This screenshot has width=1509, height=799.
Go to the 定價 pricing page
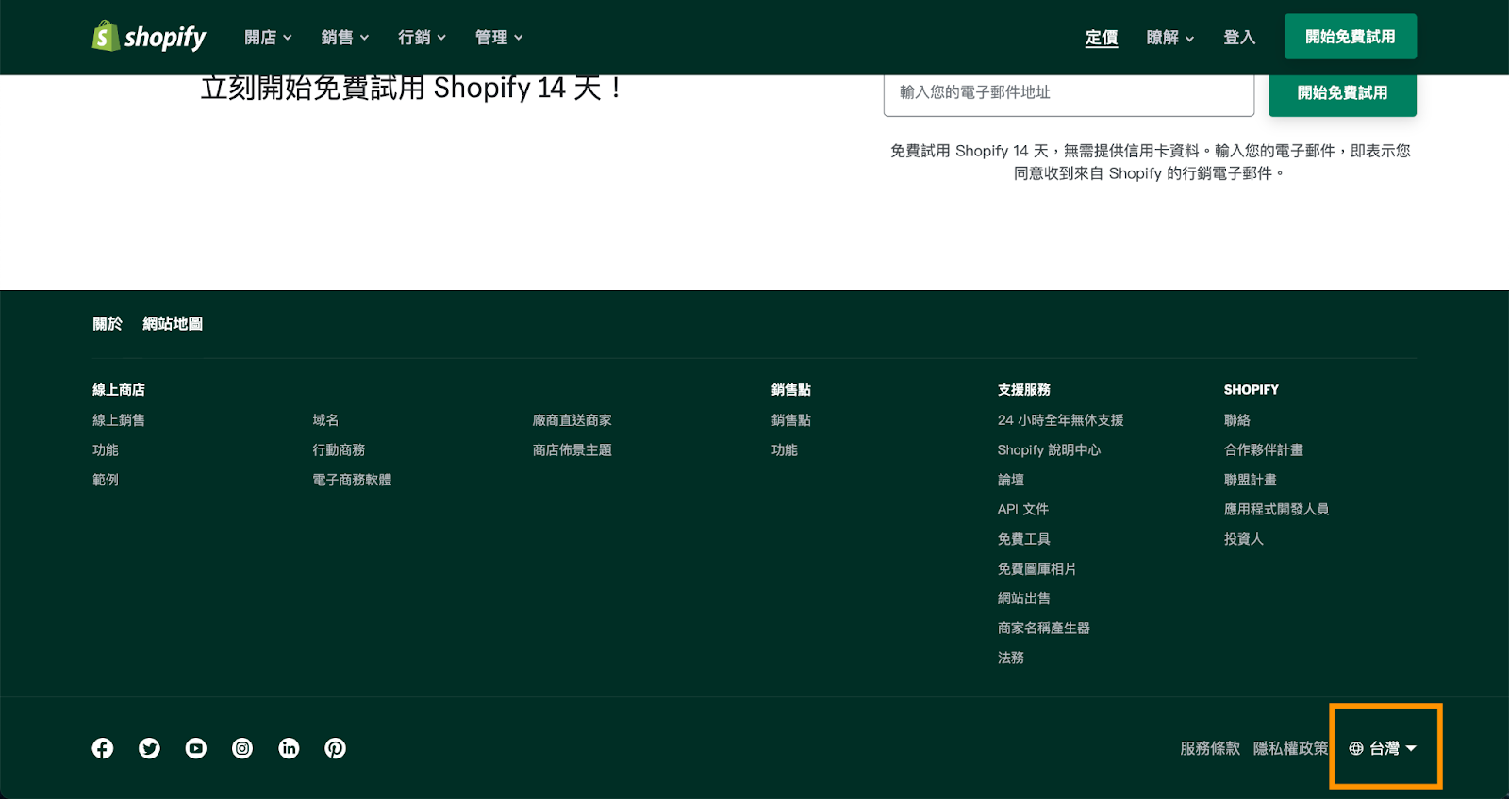(1102, 38)
